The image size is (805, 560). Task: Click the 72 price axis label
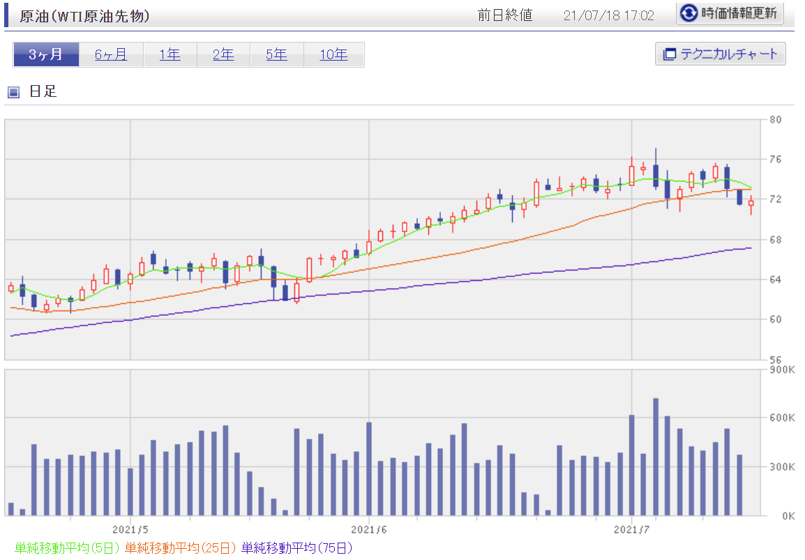coord(775,199)
